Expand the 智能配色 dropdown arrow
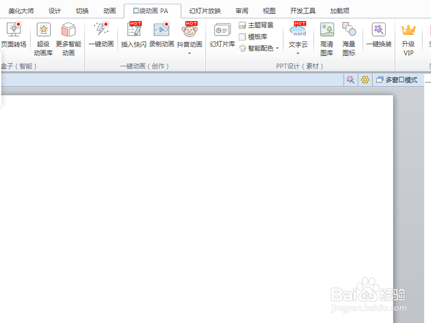This screenshot has width=431, height=323. pos(277,48)
